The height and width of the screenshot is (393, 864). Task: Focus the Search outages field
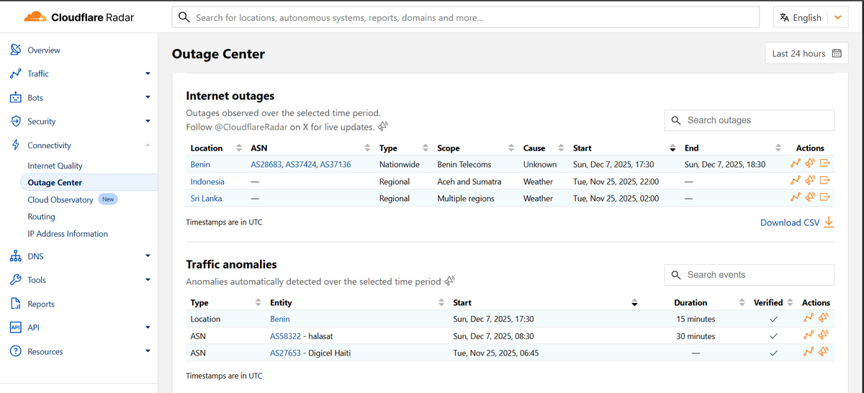coord(749,120)
